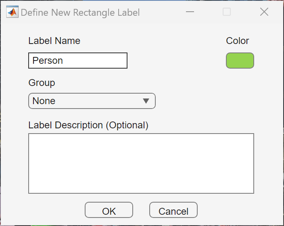Image resolution: width=284 pixels, height=226 pixels.
Task: Open the green label color picker
Action: click(240, 61)
